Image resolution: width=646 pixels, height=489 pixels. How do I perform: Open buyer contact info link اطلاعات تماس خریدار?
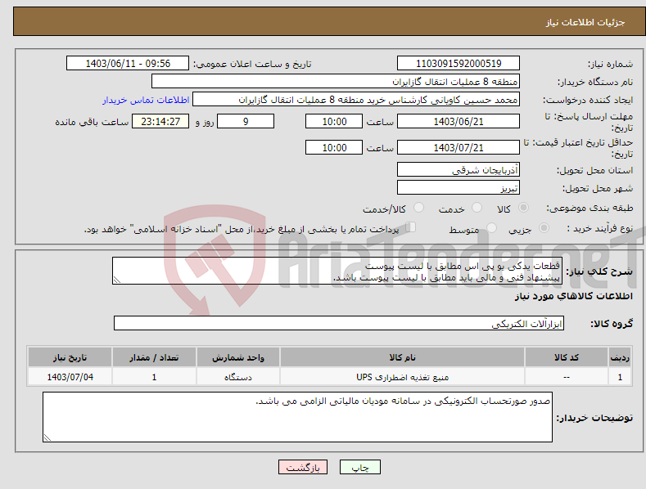(x=146, y=100)
